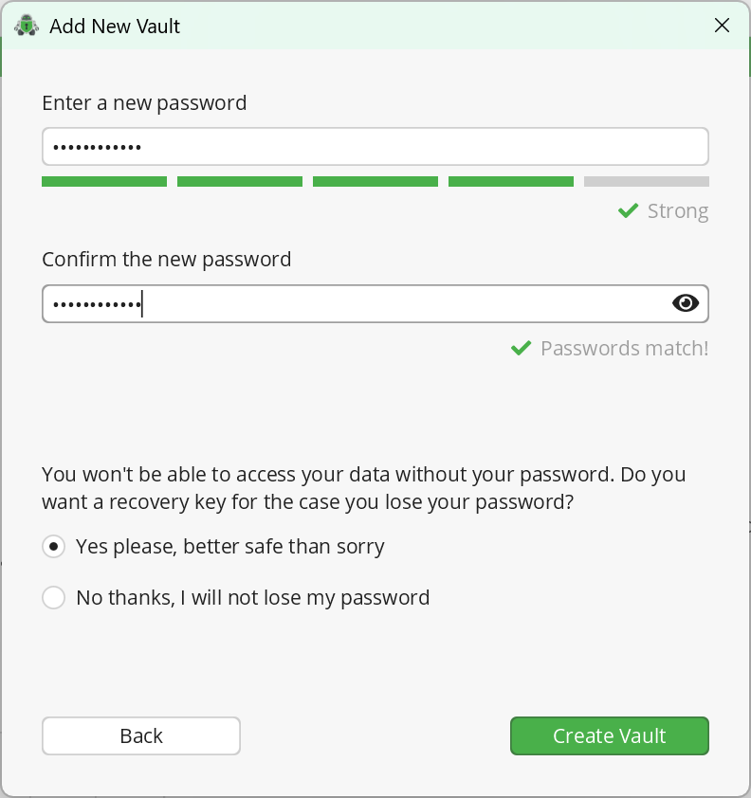The width and height of the screenshot is (751, 798).
Task: Click the "Passwords match!" text
Action: pyautogui.click(x=625, y=348)
